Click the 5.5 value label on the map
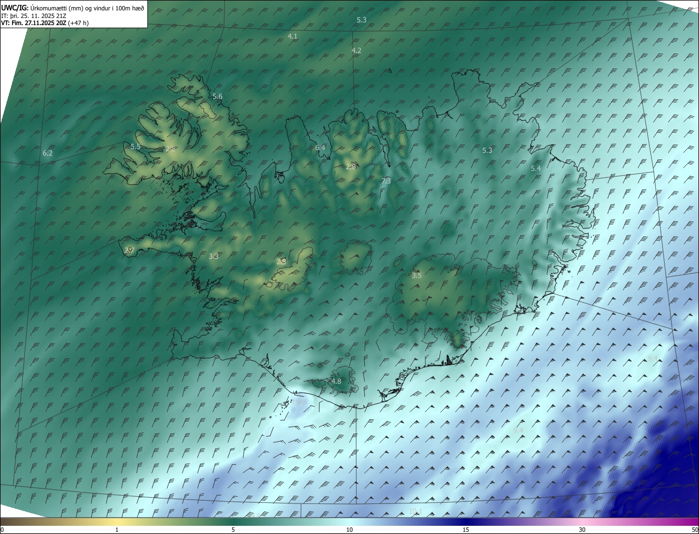 tap(136, 147)
